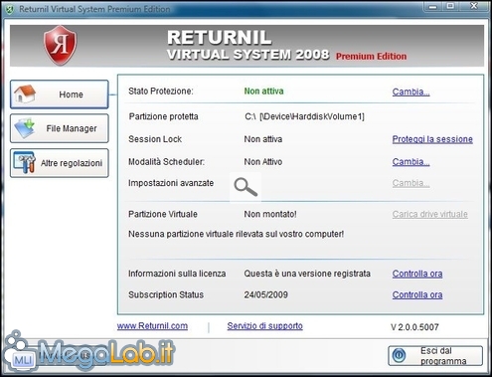Open the File Manager section
This screenshot has width=492, height=377.
[x=60, y=128]
